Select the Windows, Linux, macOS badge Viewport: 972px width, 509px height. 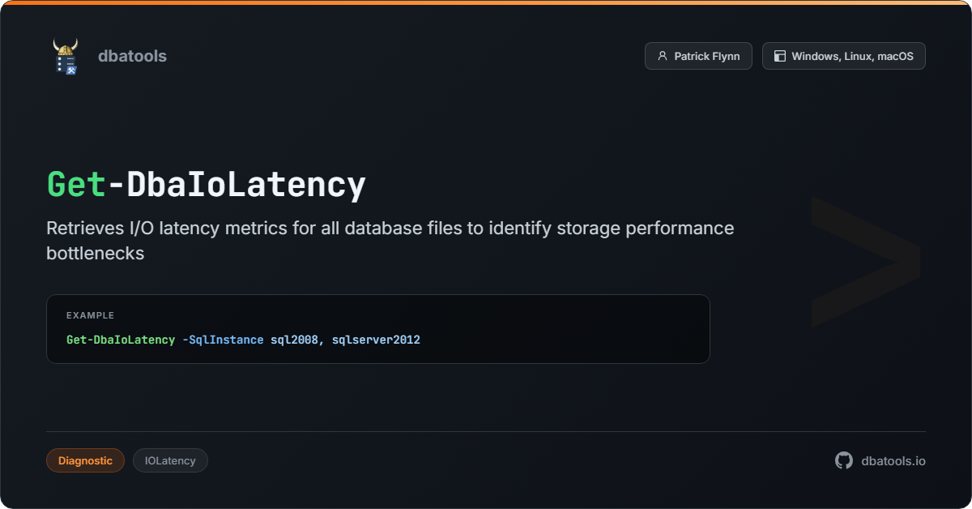coord(844,56)
